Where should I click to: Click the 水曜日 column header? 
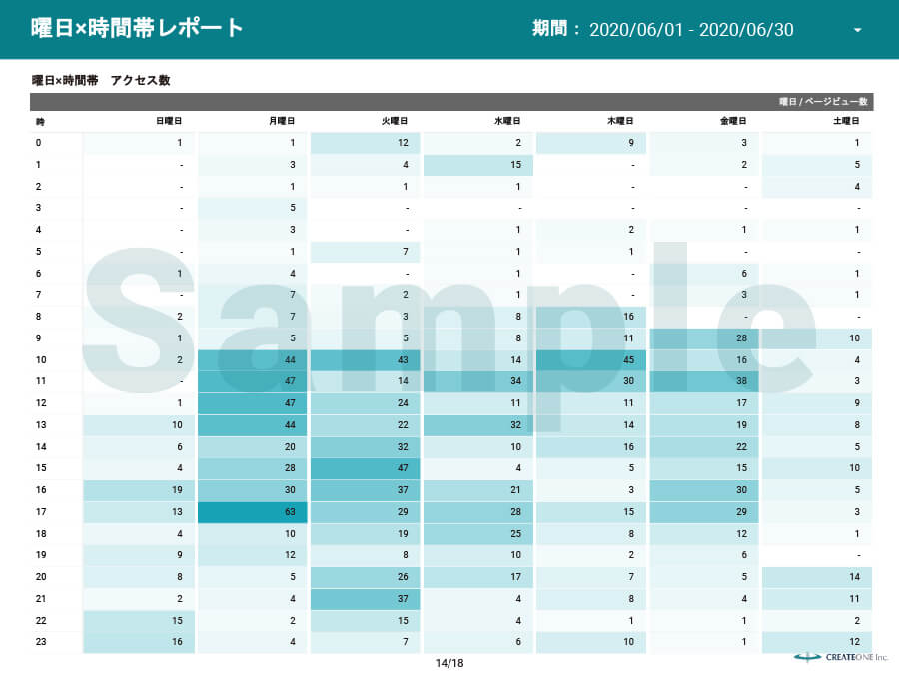click(505, 120)
